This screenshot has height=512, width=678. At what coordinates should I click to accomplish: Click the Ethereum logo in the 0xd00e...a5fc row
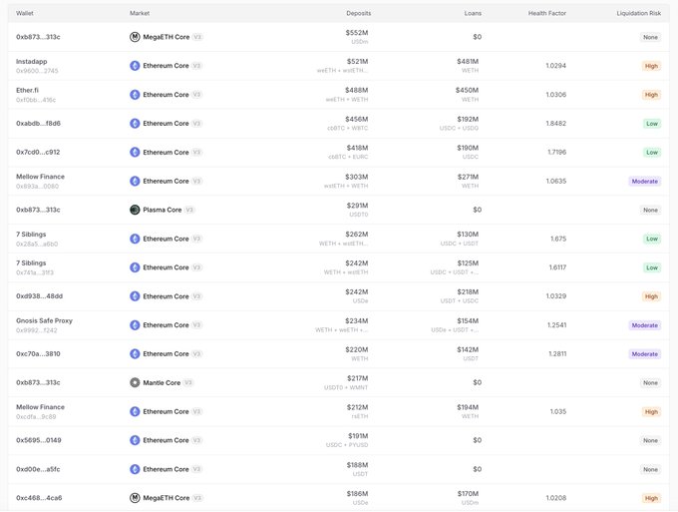point(135,469)
